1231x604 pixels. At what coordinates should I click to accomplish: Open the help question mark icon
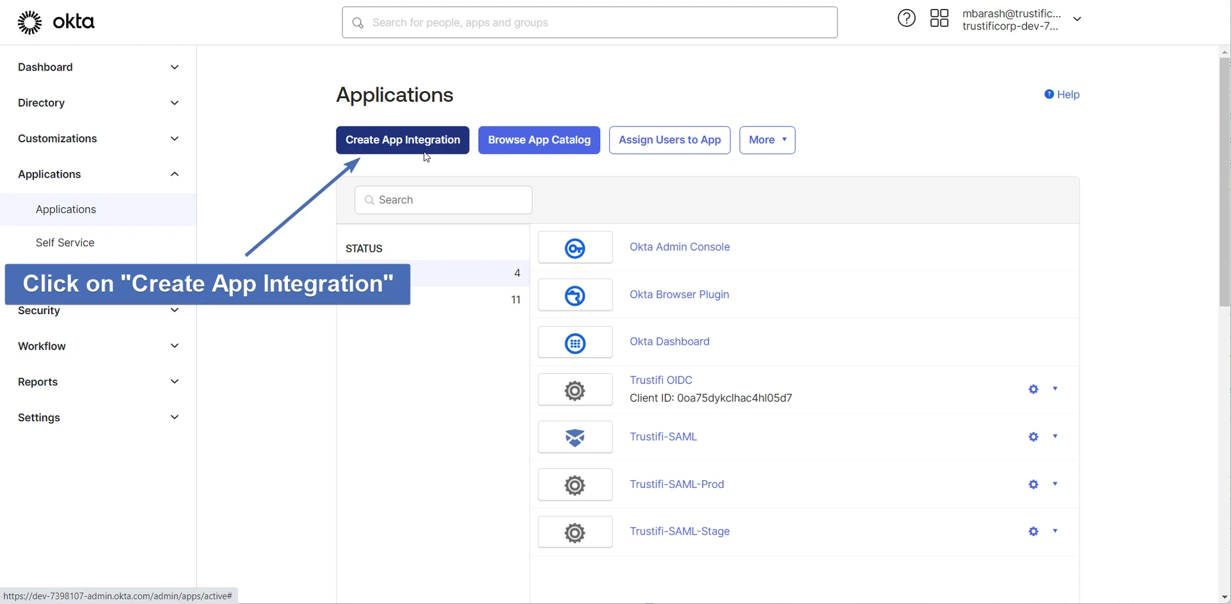click(x=906, y=19)
